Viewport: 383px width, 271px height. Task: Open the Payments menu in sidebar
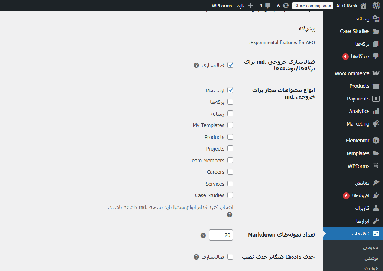(358, 99)
